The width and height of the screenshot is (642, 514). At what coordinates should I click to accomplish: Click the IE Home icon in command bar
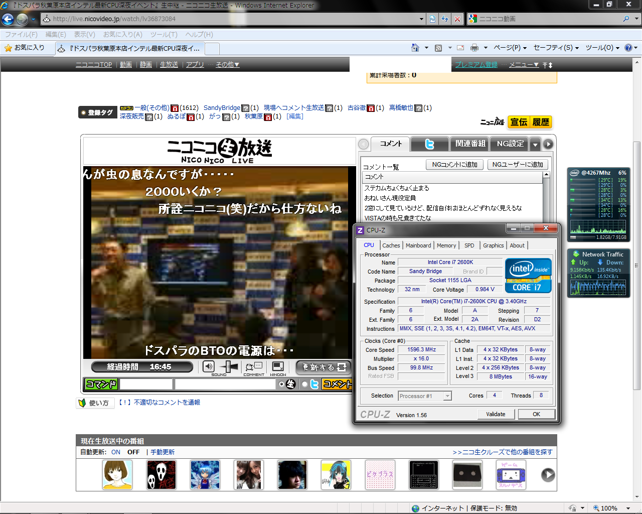click(415, 48)
